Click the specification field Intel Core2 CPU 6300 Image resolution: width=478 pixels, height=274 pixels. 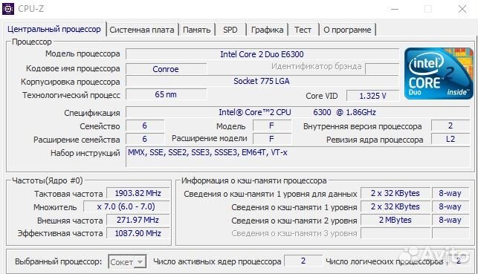coord(297,112)
